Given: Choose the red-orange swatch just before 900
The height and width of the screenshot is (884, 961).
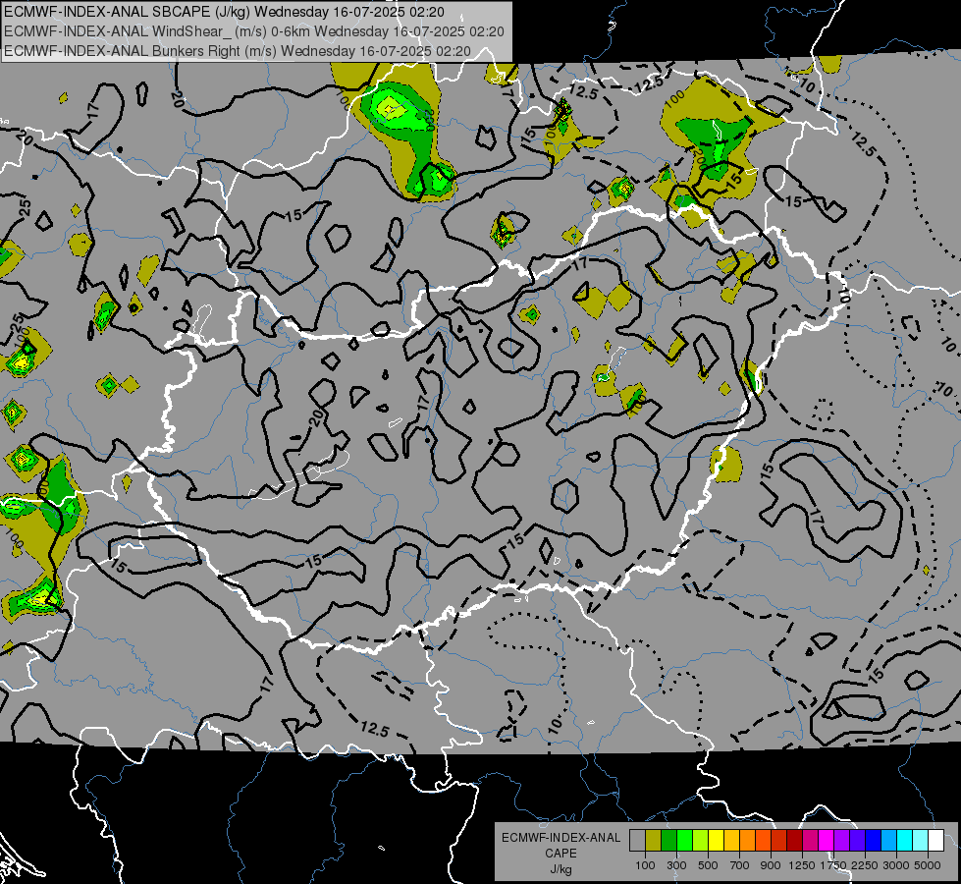Looking at the screenshot, I should tap(763, 840).
